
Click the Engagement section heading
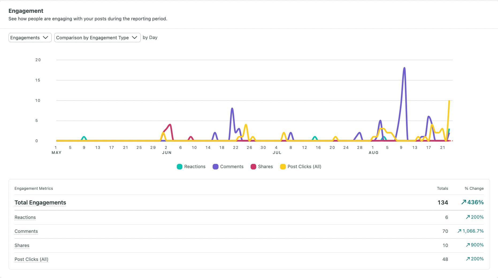(26, 11)
